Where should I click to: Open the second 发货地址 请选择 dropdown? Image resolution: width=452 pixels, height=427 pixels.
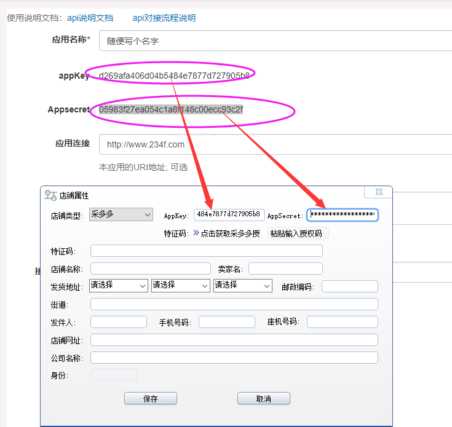pos(180,286)
